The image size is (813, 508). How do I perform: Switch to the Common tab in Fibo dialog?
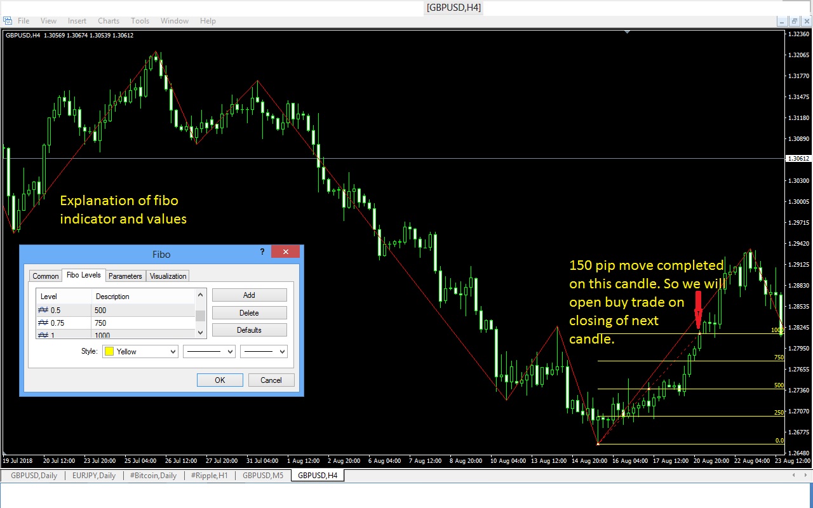pos(46,276)
